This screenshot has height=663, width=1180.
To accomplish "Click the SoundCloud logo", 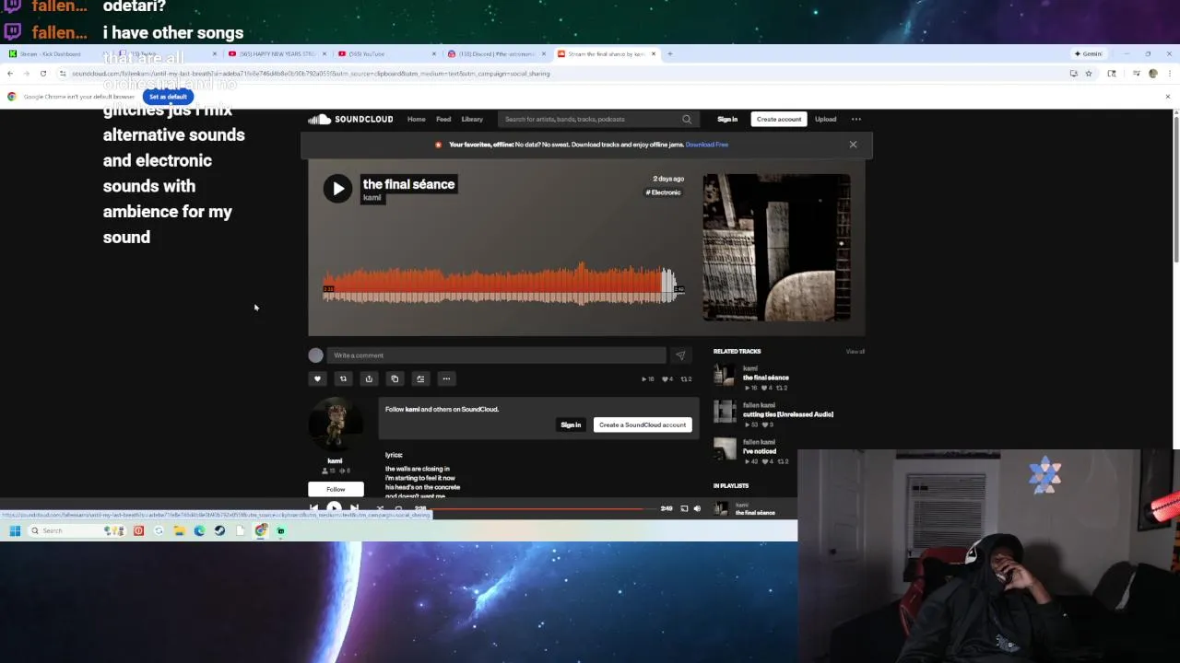I will 351,119.
